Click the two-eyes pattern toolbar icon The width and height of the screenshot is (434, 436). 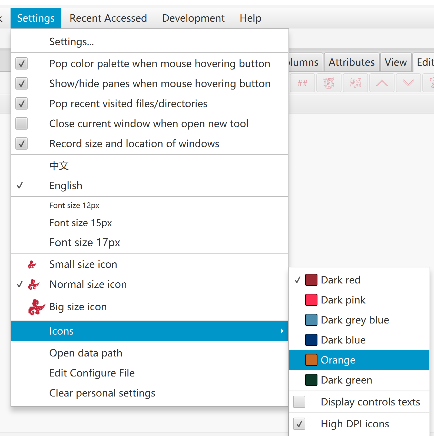coord(355,83)
